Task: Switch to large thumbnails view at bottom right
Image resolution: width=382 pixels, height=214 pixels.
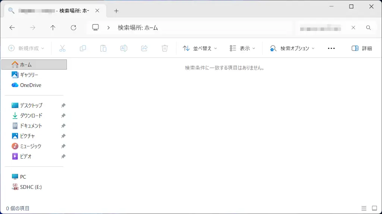Action: (375, 208)
